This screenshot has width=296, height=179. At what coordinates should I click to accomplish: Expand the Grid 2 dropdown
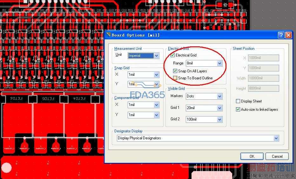click(219, 119)
